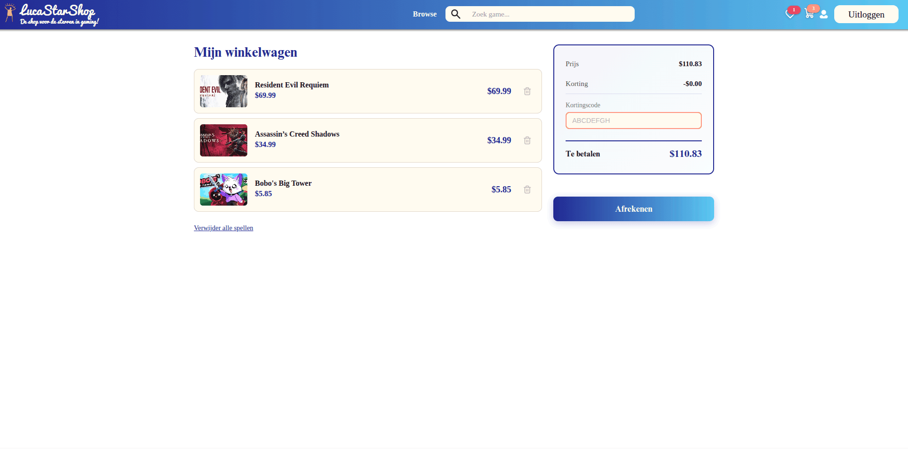Image resolution: width=908 pixels, height=449 pixels.
Task: Go to the Browse page
Action: [424, 14]
